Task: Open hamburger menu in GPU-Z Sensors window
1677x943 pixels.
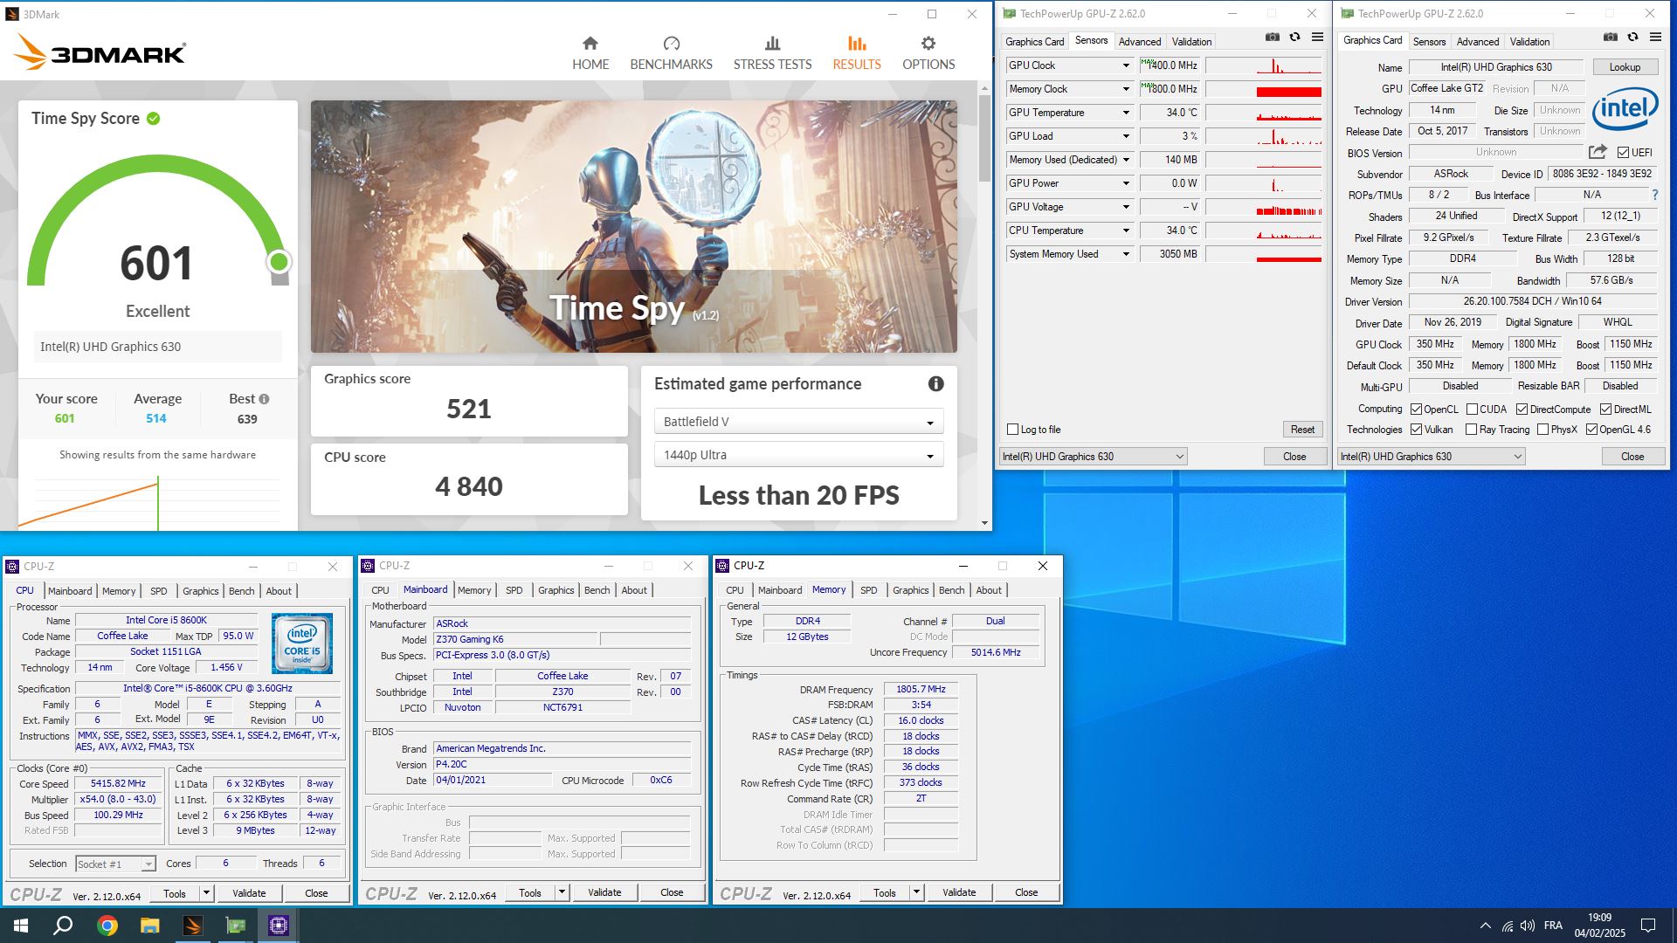Action: click(1317, 37)
